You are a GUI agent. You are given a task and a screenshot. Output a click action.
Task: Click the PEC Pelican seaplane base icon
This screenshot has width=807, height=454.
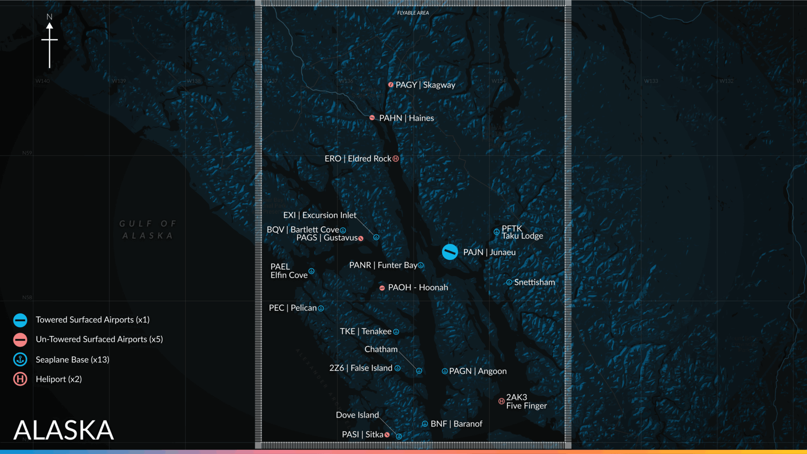321,308
